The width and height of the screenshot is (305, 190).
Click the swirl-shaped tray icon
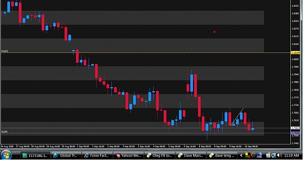coord(253,155)
